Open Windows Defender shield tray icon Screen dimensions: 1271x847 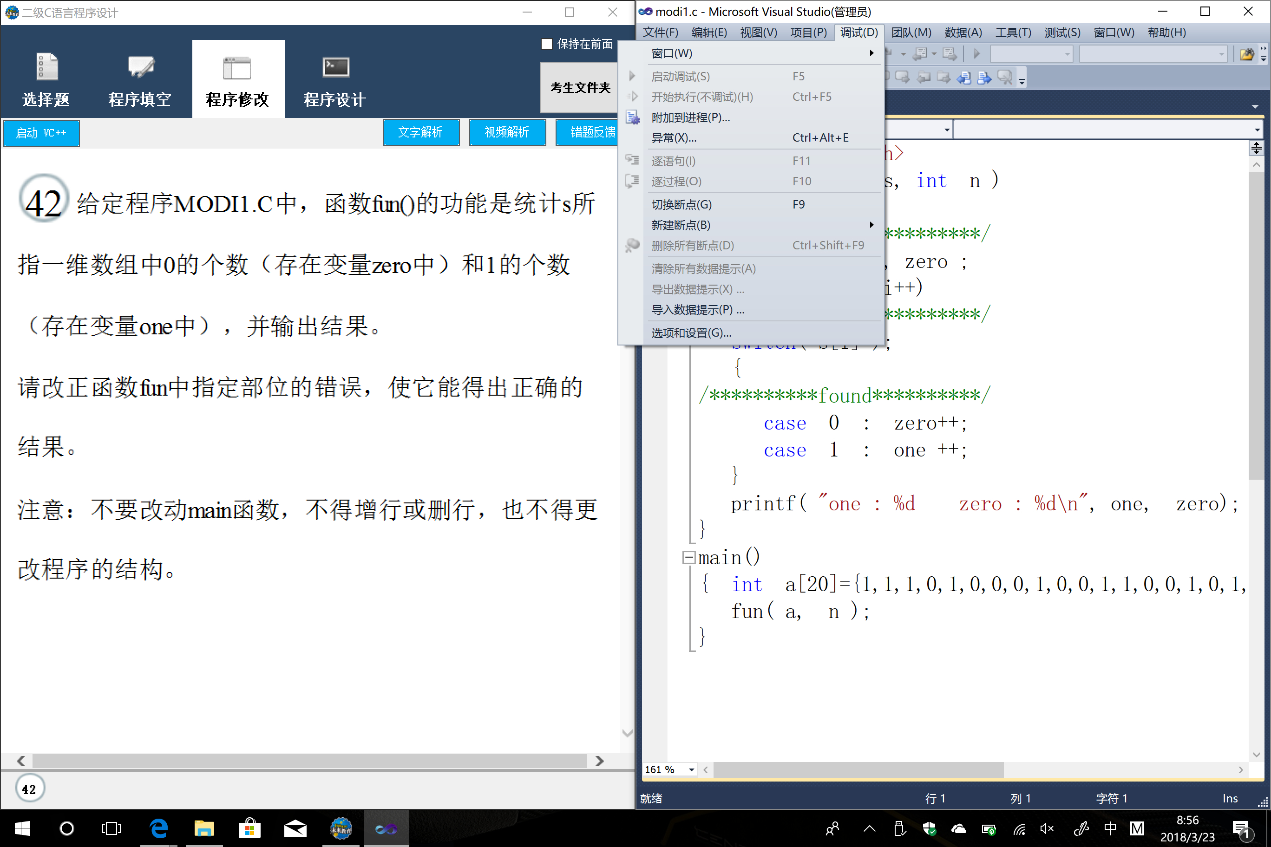point(930,828)
